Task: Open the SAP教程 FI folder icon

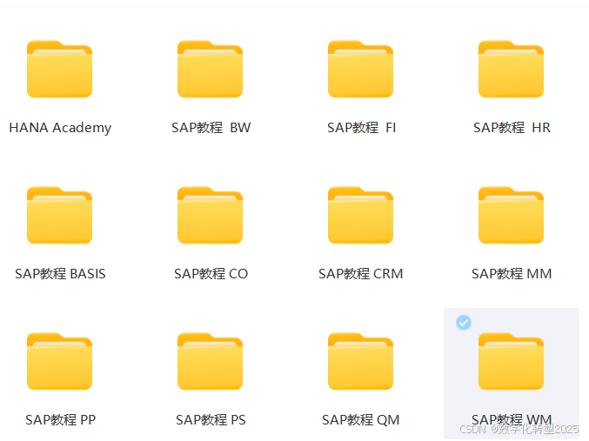Action: [360, 69]
